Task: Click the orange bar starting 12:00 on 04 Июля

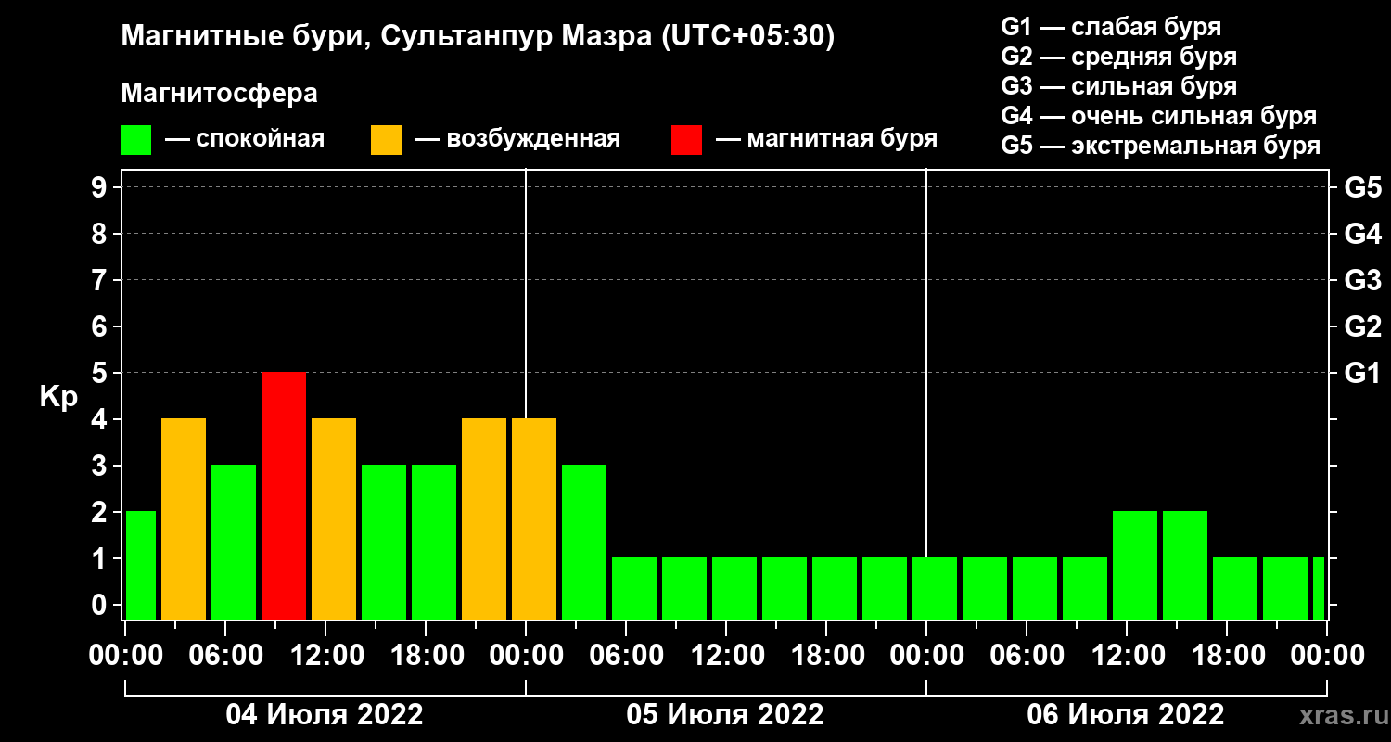Action: [334, 518]
